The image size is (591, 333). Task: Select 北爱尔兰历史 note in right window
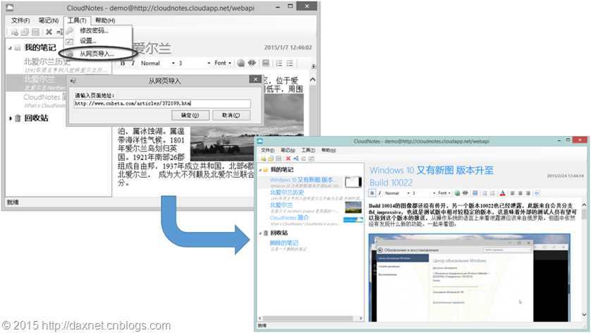(287, 193)
